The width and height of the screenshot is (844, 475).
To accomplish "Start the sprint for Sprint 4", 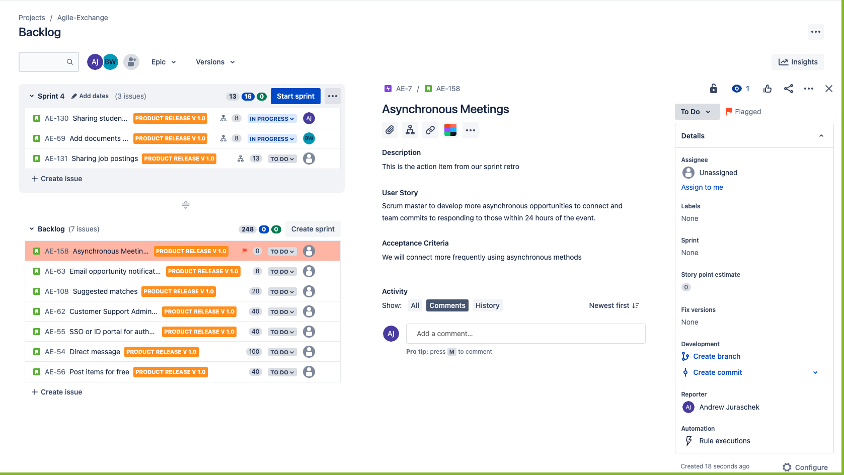I will point(295,96).
